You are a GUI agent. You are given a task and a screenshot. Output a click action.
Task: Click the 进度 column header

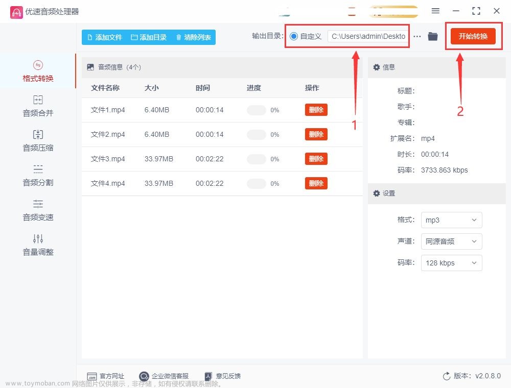254,88
